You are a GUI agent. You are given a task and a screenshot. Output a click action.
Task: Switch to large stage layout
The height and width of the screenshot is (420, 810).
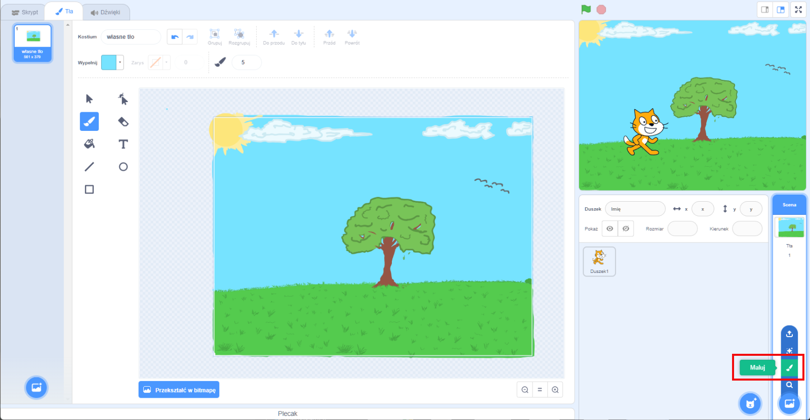[781, 10]
